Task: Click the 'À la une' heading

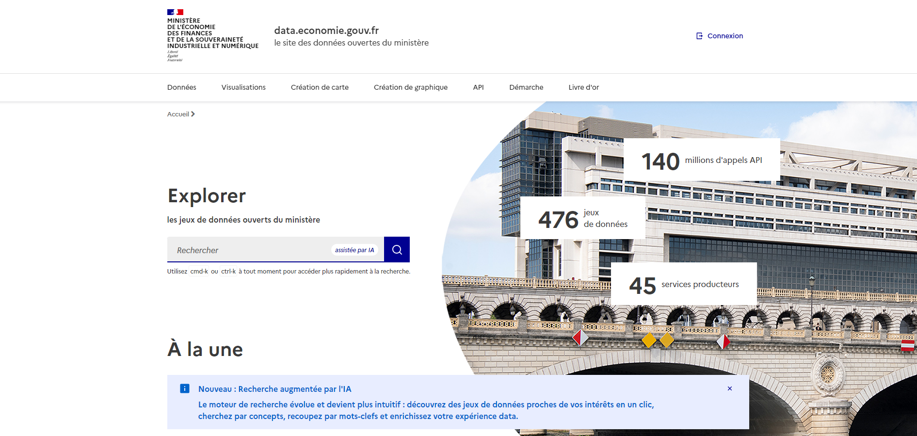Action: [x=205, y=349]
